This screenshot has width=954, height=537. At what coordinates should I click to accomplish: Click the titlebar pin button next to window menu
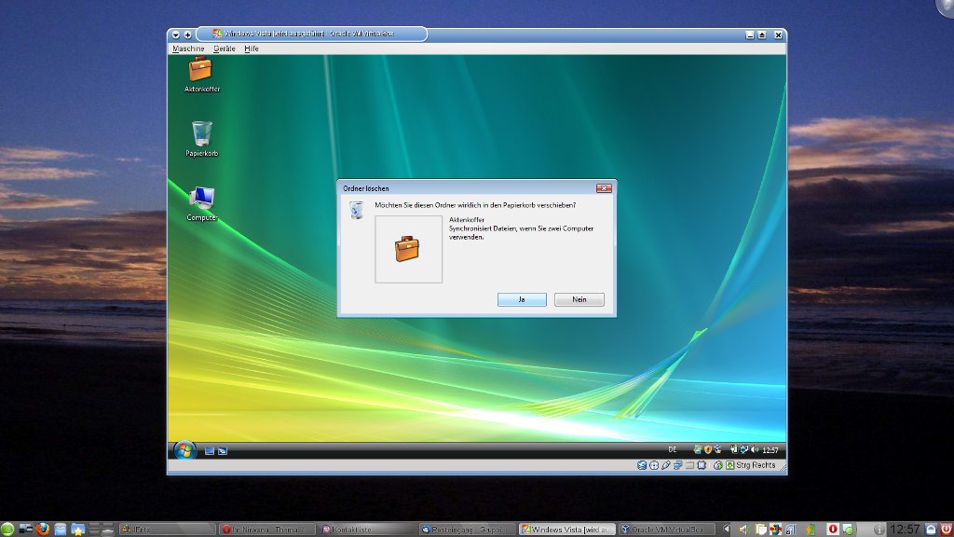coord(187,34)
